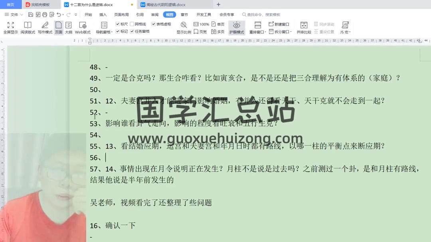Click the new tab plus icon
Image resolution: width=431 pixels, height=242 pixels.
(x=219, y=4)
